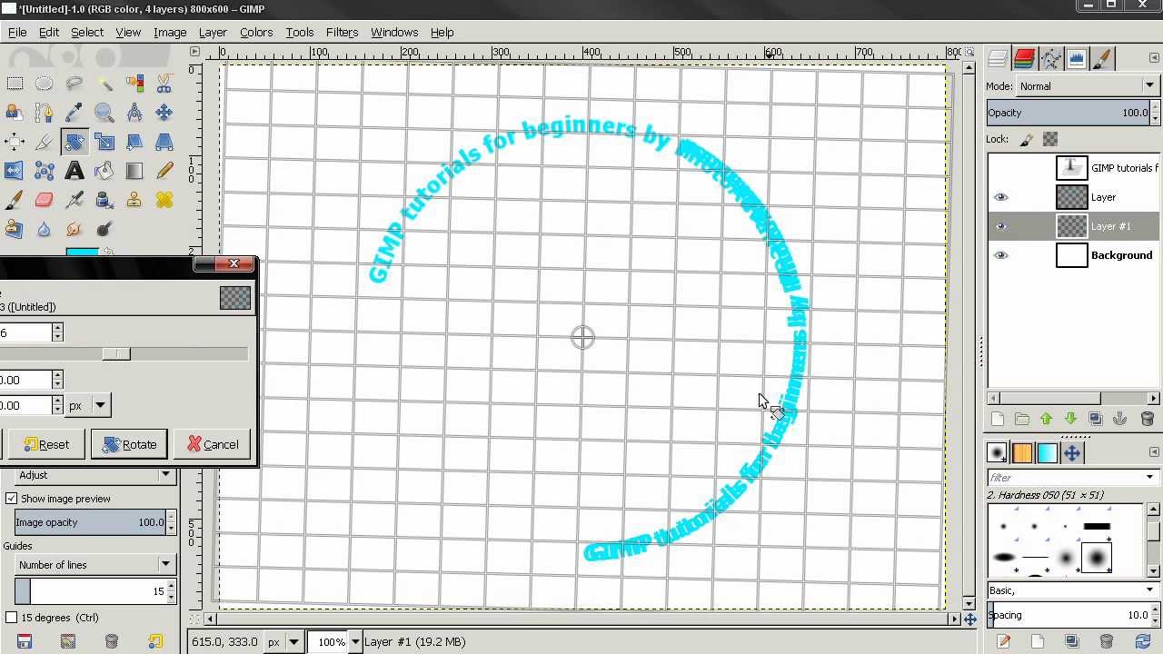Select the Select by Color tool
This screenshot has height=654, width=1163.
134,84
